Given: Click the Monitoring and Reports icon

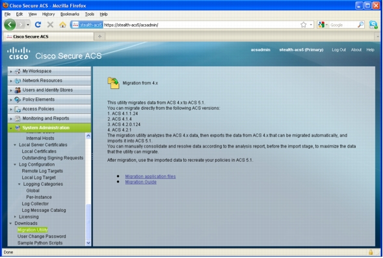Looking at the screenshot, I should [18, 119].
